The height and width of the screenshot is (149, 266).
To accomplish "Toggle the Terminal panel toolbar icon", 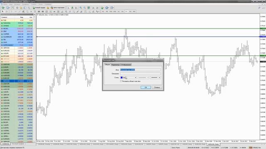I will click(x=25, y=8).
